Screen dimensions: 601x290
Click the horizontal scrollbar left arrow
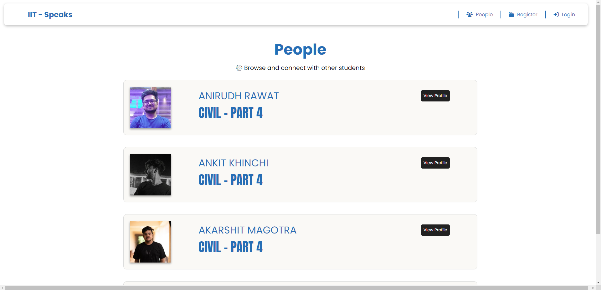3,288
